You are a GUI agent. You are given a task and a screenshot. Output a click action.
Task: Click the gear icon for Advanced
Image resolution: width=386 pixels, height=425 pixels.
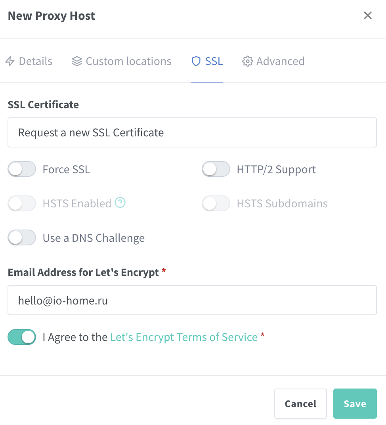click(x=247, y=61)
